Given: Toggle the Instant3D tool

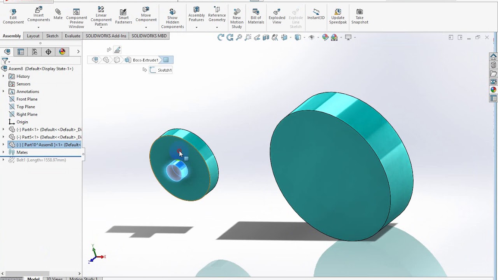Looking at the screenshot, I should click(x=316, y=14).
